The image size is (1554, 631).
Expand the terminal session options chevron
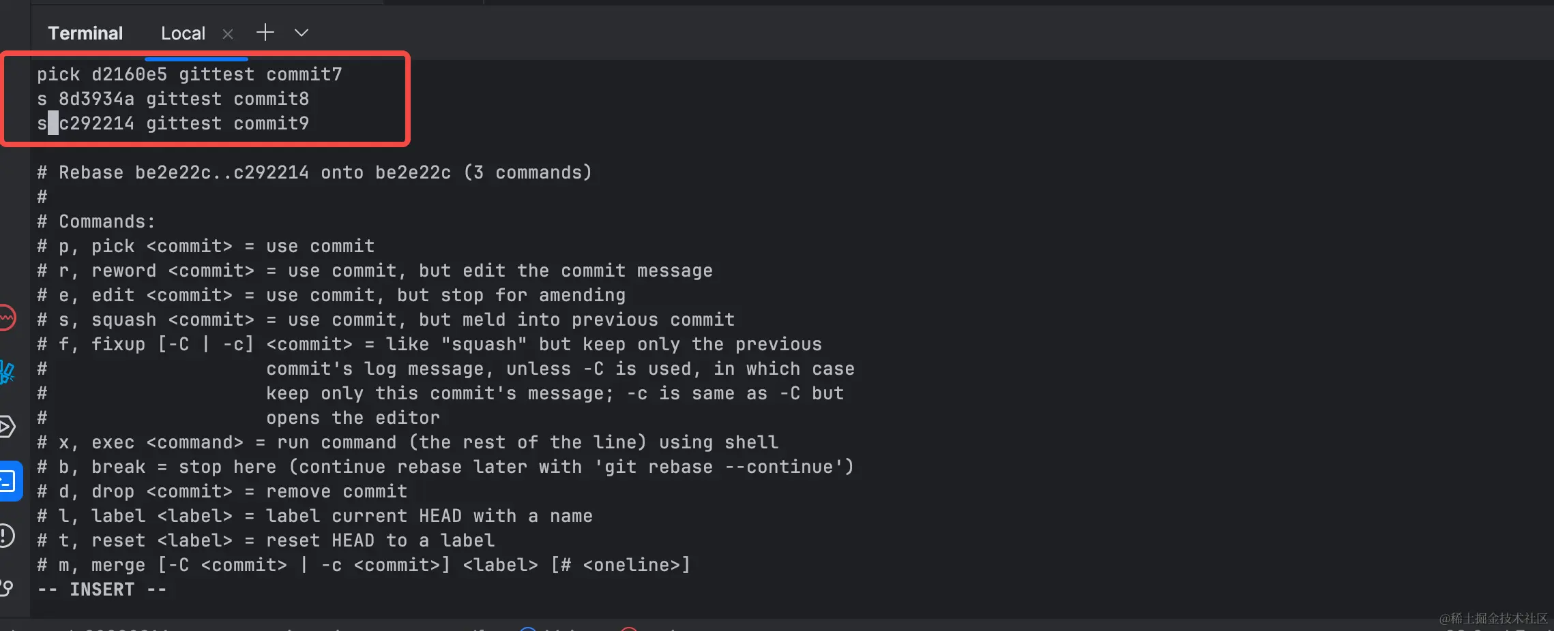[x=302, y=33]
